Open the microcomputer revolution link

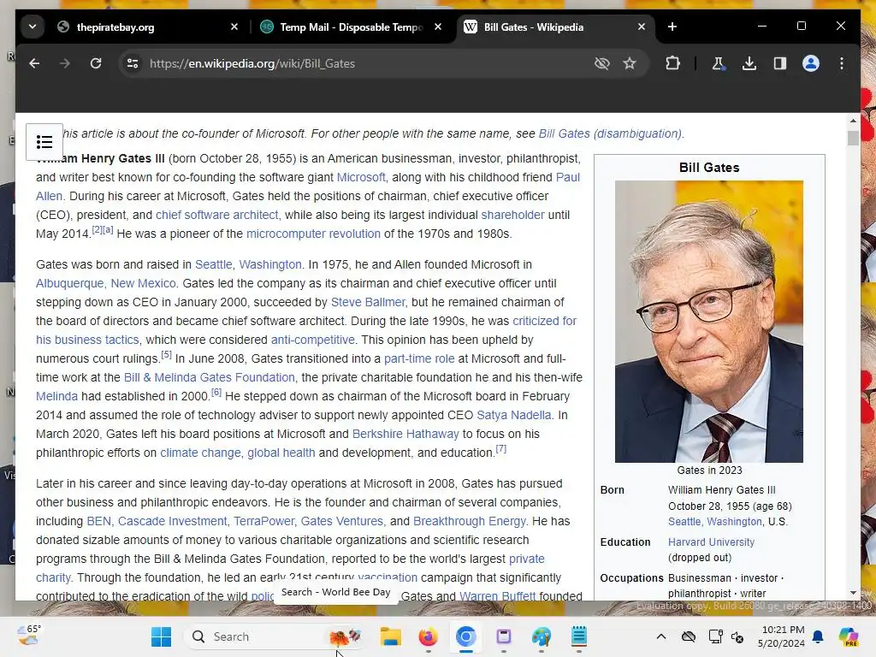tap(313, 234)
